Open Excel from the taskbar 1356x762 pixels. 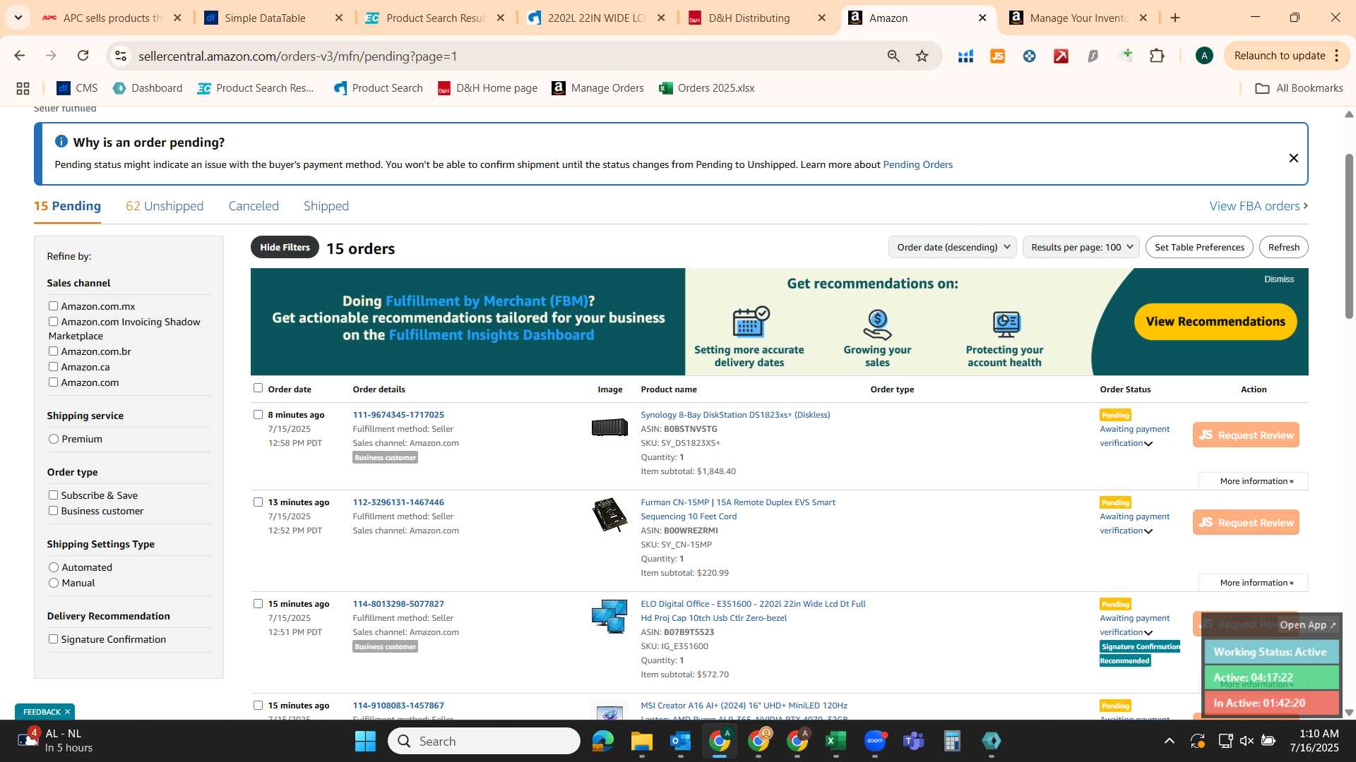(835, 741)
